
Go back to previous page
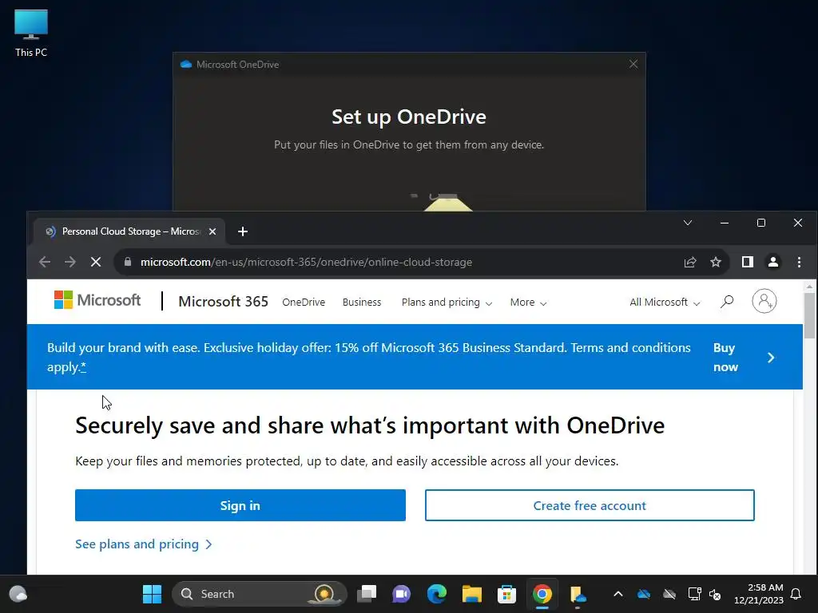tap(45, 262)
